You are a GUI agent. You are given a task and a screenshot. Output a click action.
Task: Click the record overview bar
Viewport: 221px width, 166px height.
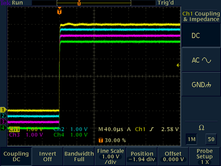[x=94, y=3]
